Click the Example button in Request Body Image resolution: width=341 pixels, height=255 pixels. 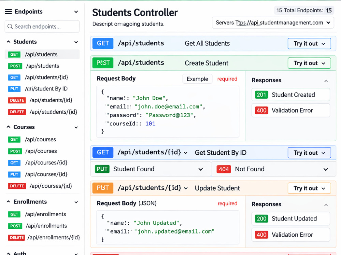click(197, 79)
